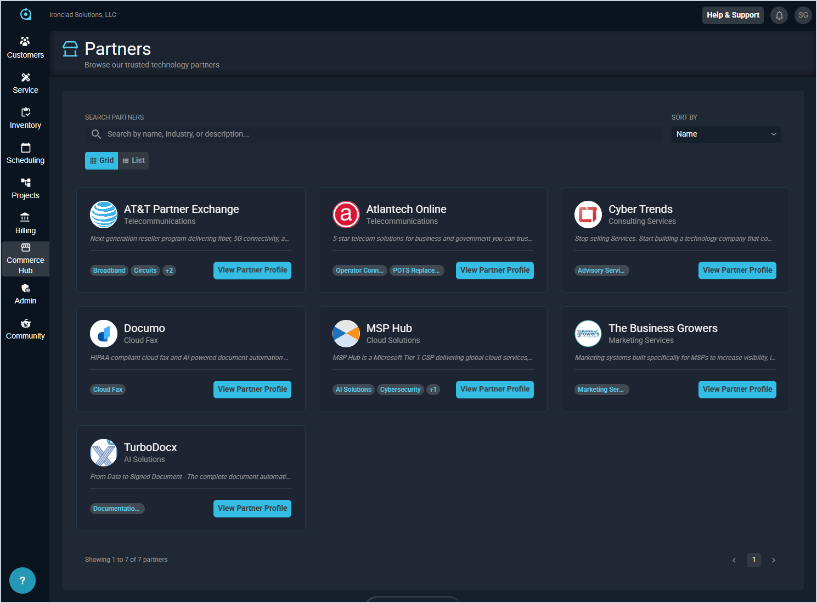View Partner Profile for Documo
The width and height of the screenshot is (817, 603).
(x=252, y=390)
